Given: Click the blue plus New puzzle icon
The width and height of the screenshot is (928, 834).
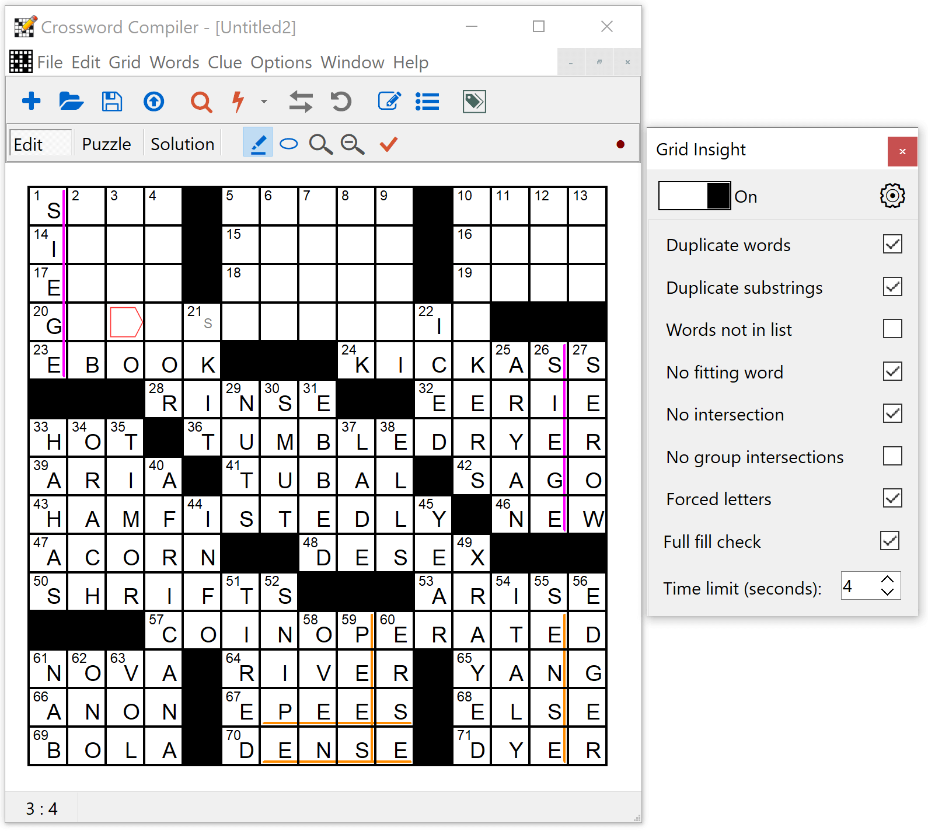Looking at the screenshot, I should click(x=32, y=102).
